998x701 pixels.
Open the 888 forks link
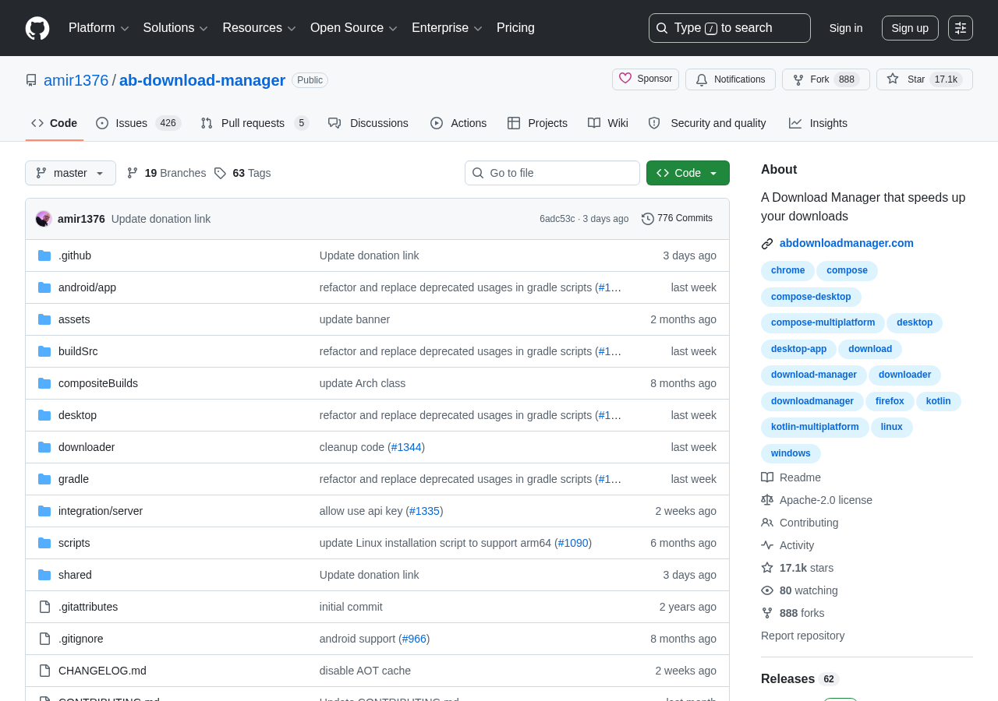pos(802,613)
